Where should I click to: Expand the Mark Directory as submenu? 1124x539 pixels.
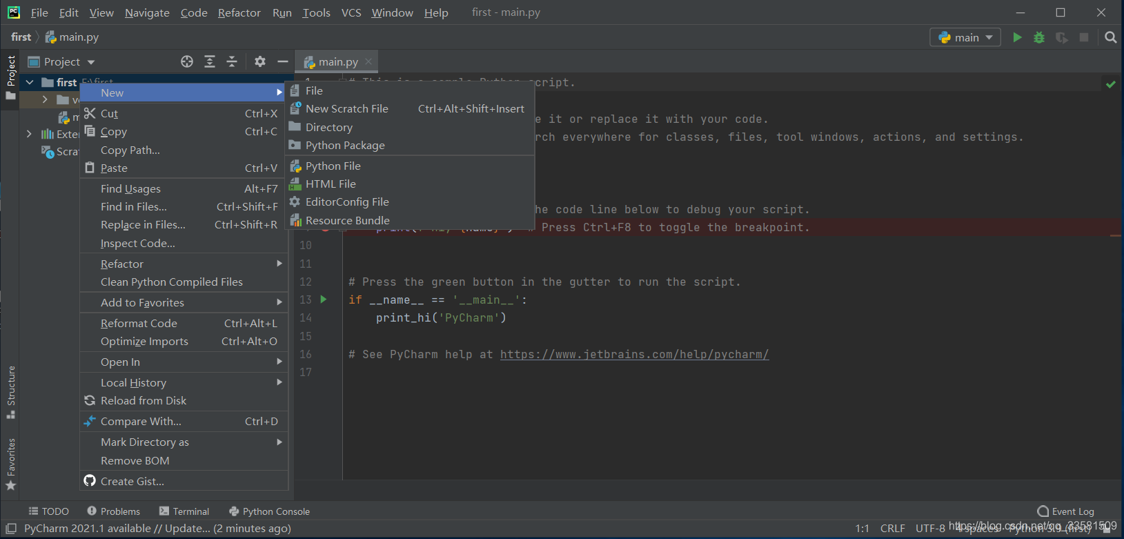pyautogui.click(x=184, y=442)
